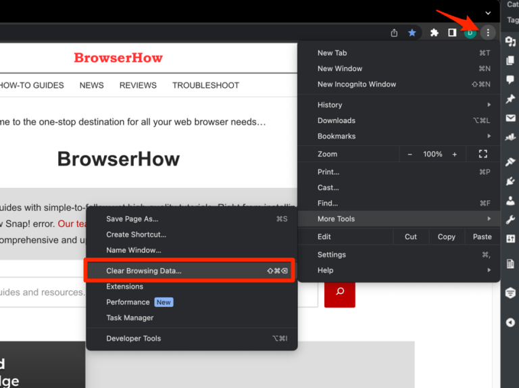The width and height of the screenshot is (519, 388).
Task: Click the red search button on page
Action: pyautogui.click(x=339, y=291)
